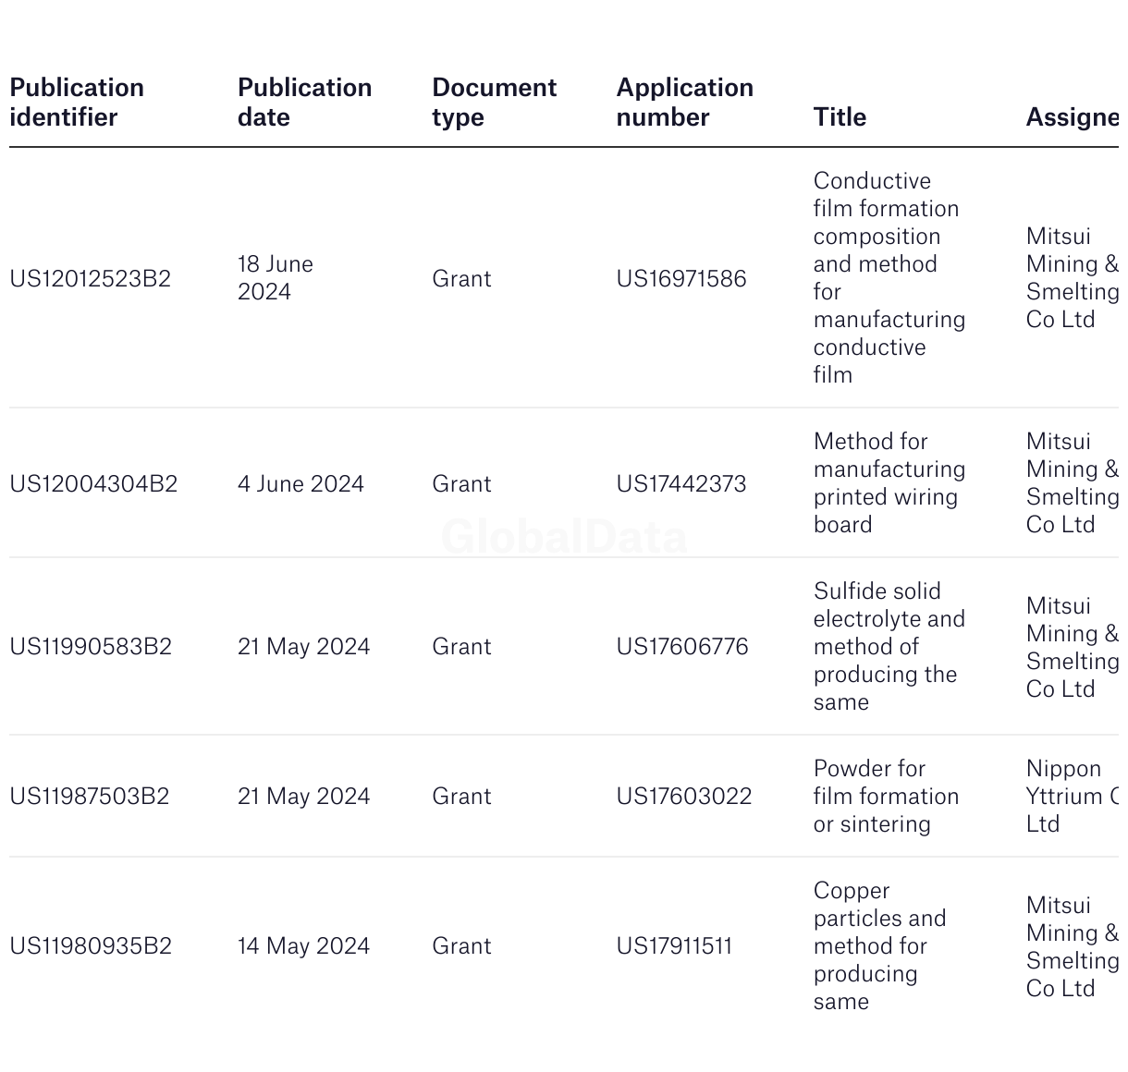Click application number US17442373

[x=681, y=484]
